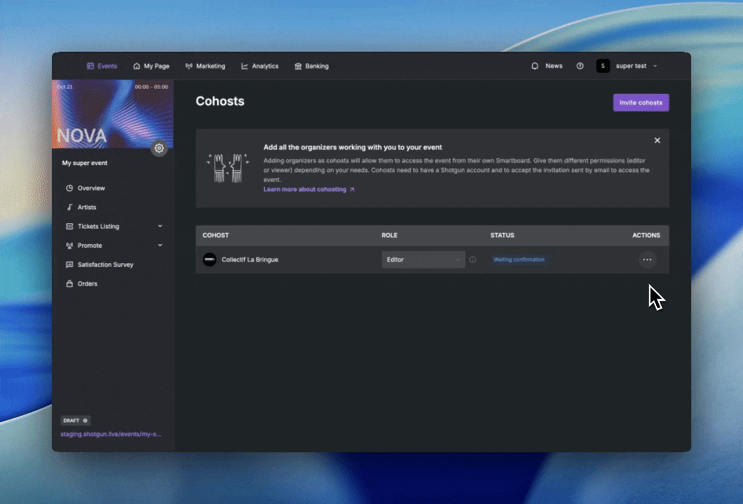Dismiss the organizers info banner
The width and height of the screenshot is (743, 504).
pyautogui.click(x=657, y=141)
